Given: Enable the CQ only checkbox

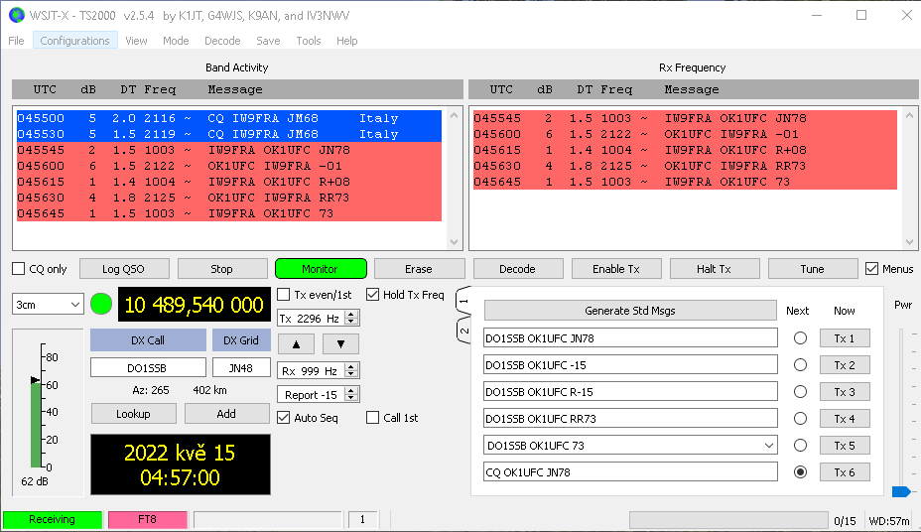Looking at the screenshot, I should coord(19,269).
